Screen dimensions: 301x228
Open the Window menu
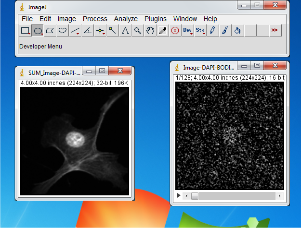[185, 19]
